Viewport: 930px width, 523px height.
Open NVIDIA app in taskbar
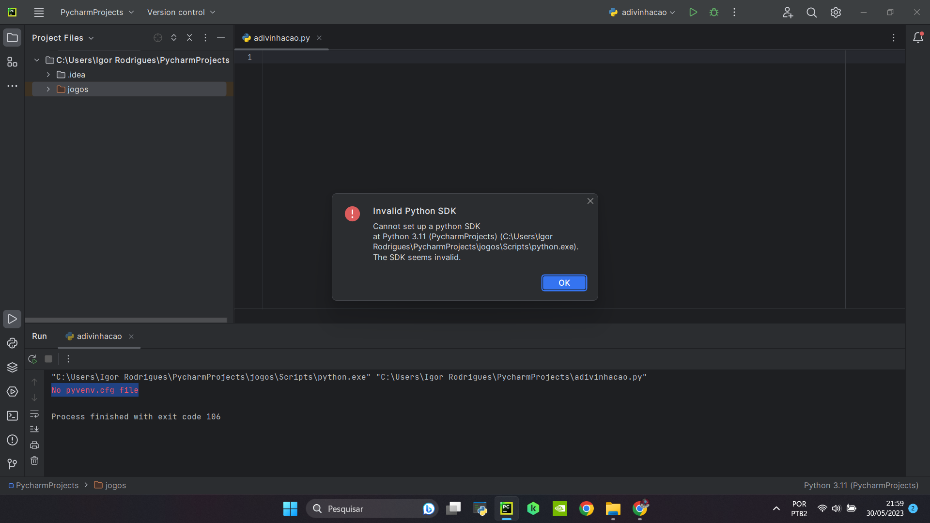click(x=559, y=508)
